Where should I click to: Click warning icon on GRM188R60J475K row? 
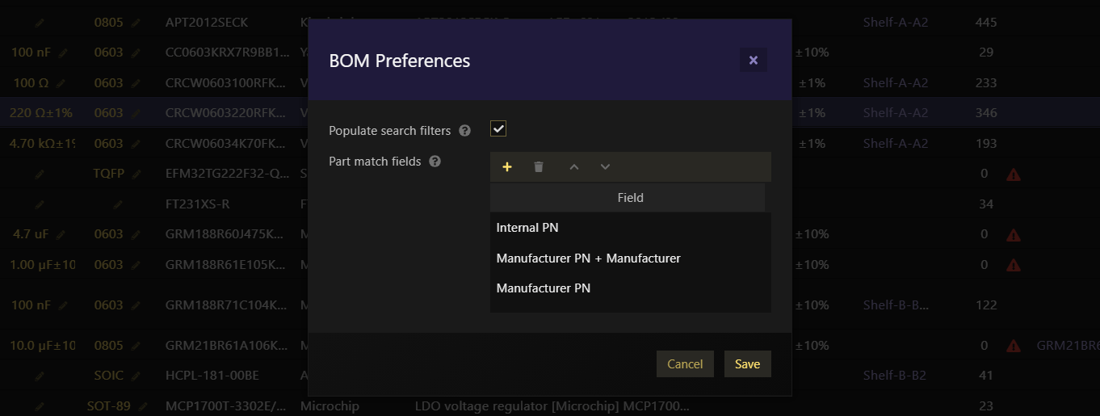[1014, 235]
